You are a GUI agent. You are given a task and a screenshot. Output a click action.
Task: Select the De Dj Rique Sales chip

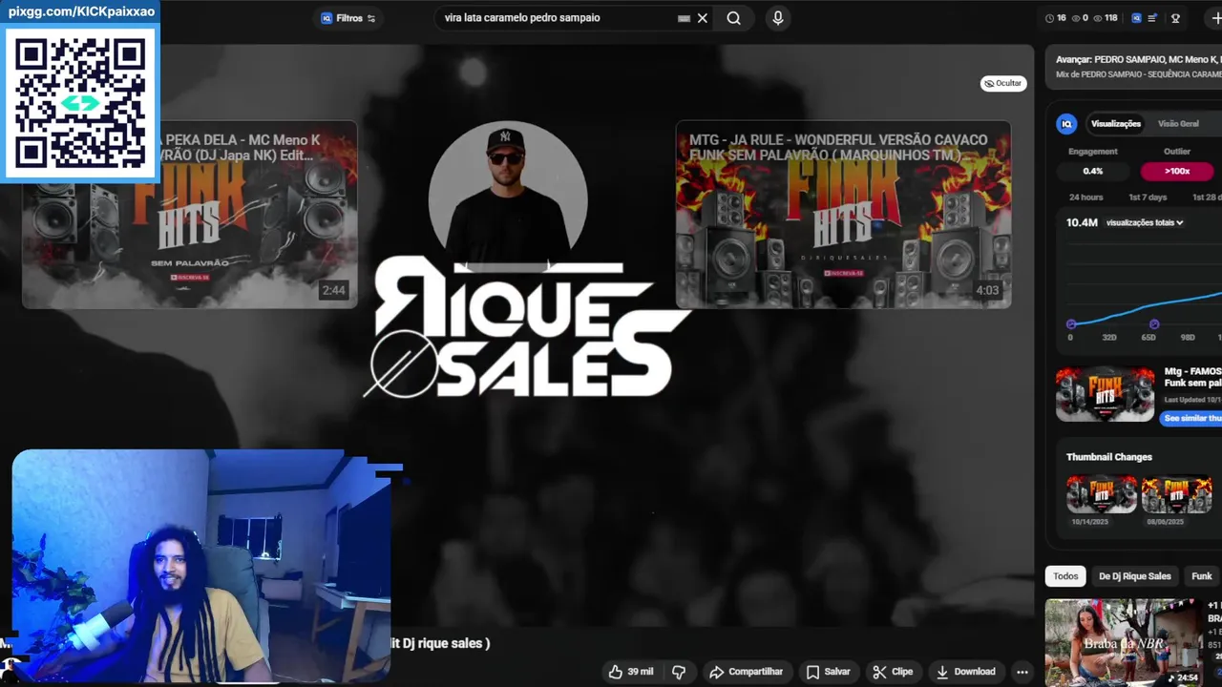1134,576
